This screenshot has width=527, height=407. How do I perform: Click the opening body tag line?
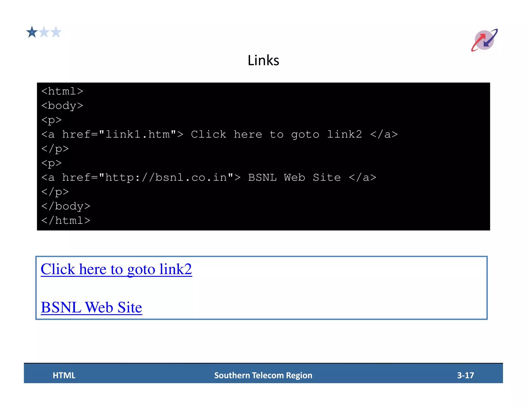click(62, 106)
